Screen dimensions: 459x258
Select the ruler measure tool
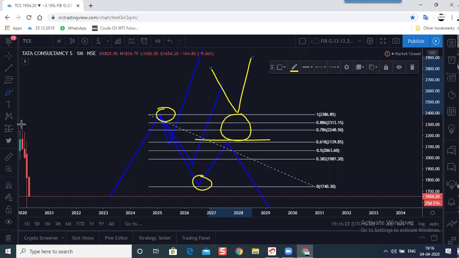tap(9, 157)
